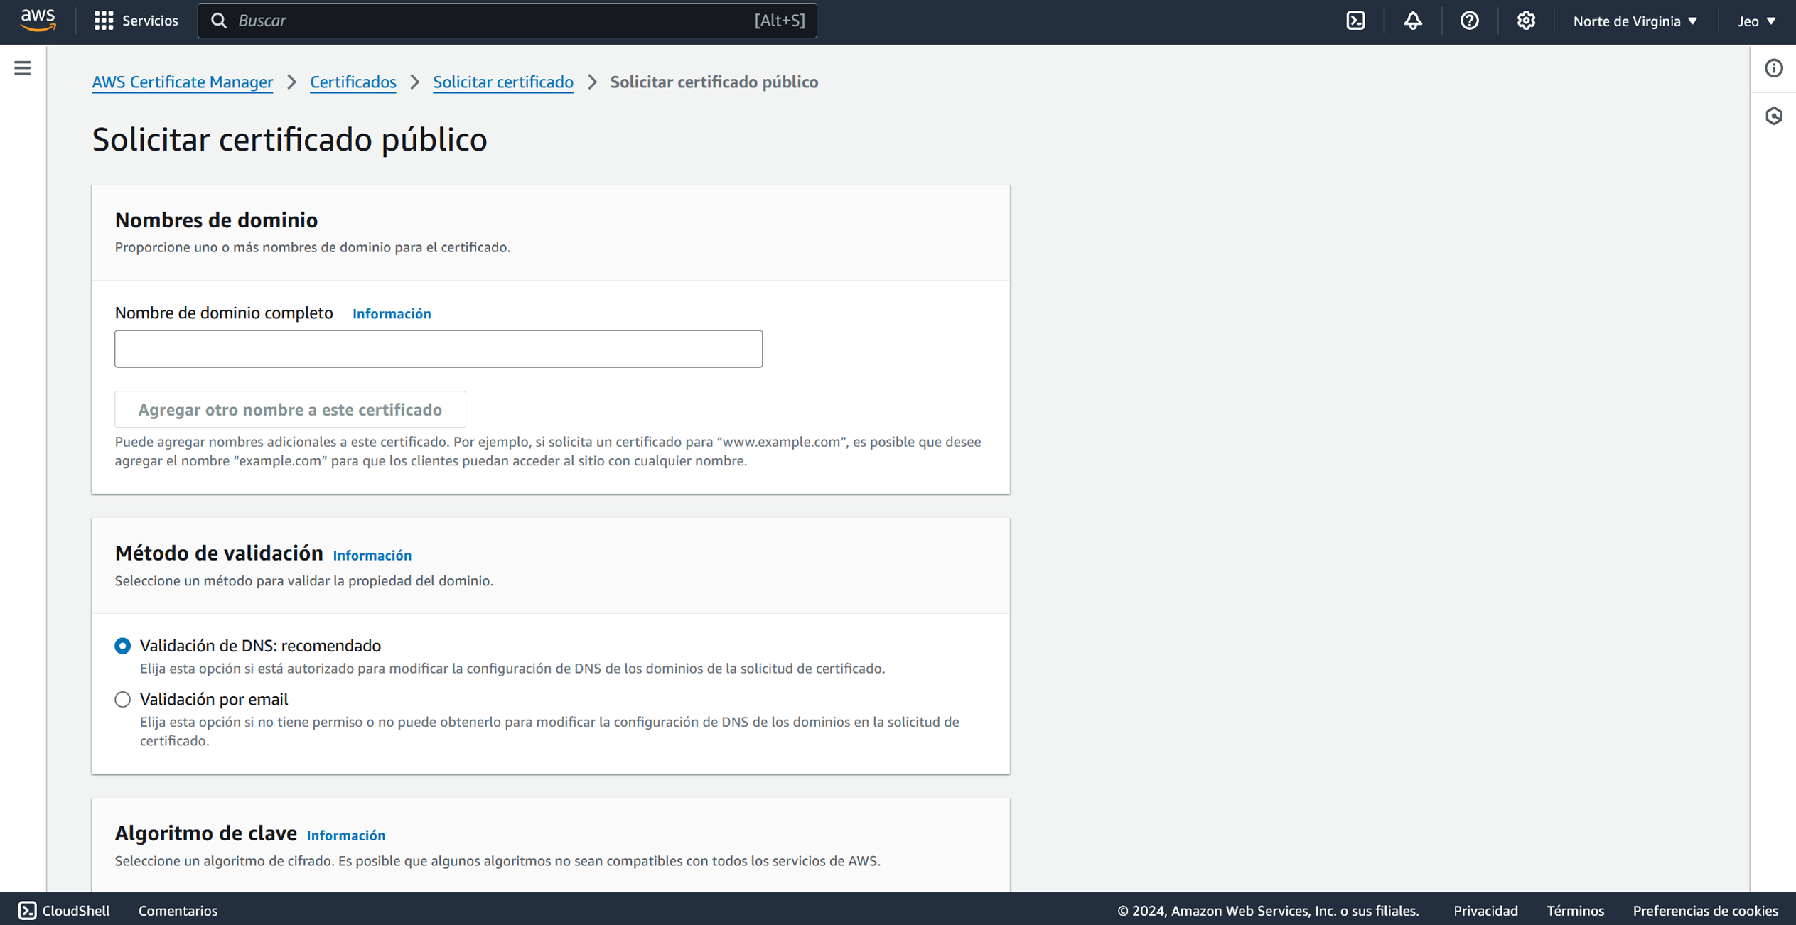This screenshot has width=1796, height=925.
Task: Open the settings gear icon
Action: pyautogui.click(x=1525, y=21)
